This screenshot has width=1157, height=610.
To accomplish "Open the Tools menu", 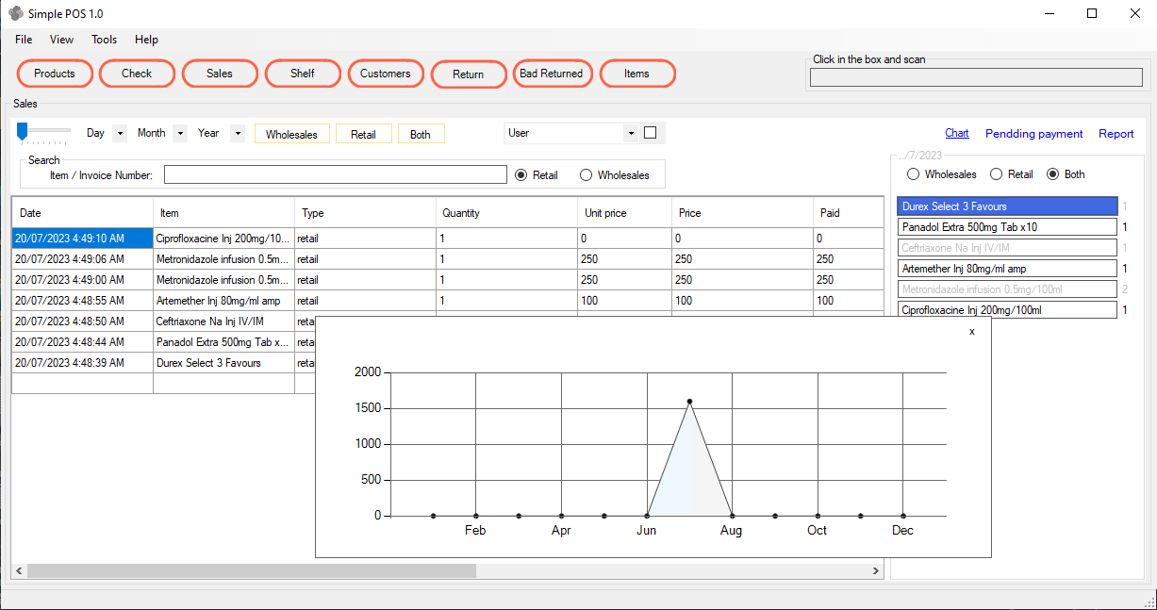I will tap(104, 40).
